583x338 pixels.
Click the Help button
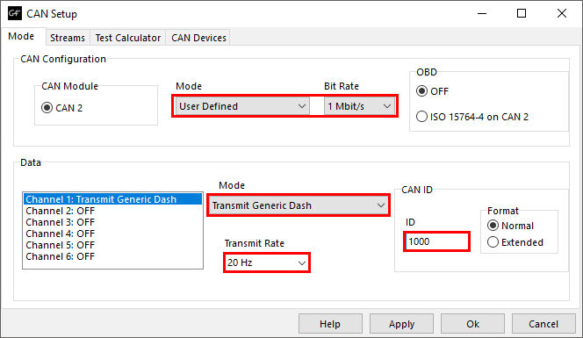pos(330,324)
